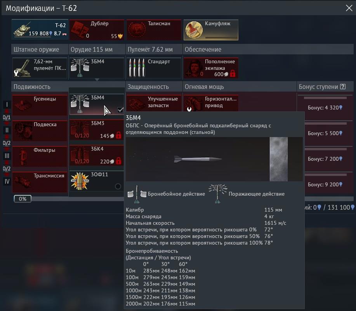
Task: Open the 7,62-мм пулемёт ПК weapon slot
Action: click(x=40, y=68)
